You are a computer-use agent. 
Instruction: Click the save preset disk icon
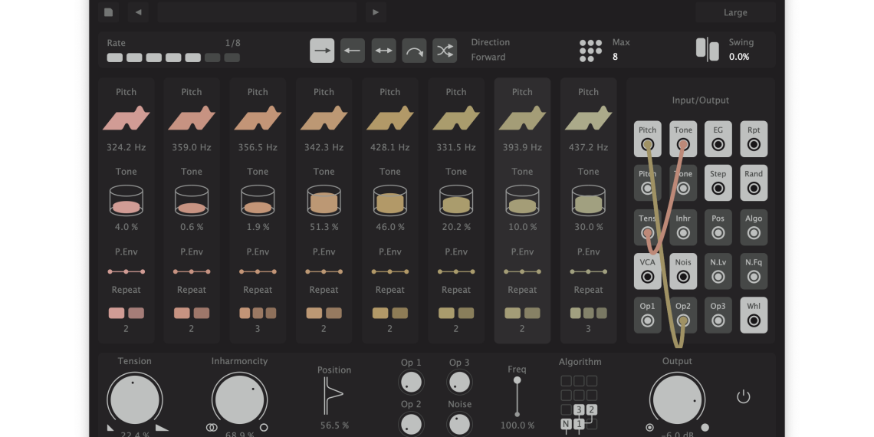[x=109, y=12]
